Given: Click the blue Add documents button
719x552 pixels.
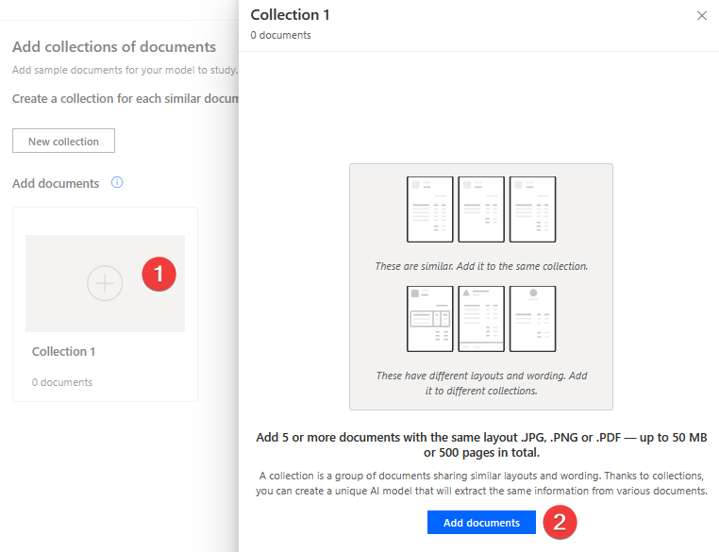Looking at the screenshot, I should pyautogui.click(x=481, y=522).
